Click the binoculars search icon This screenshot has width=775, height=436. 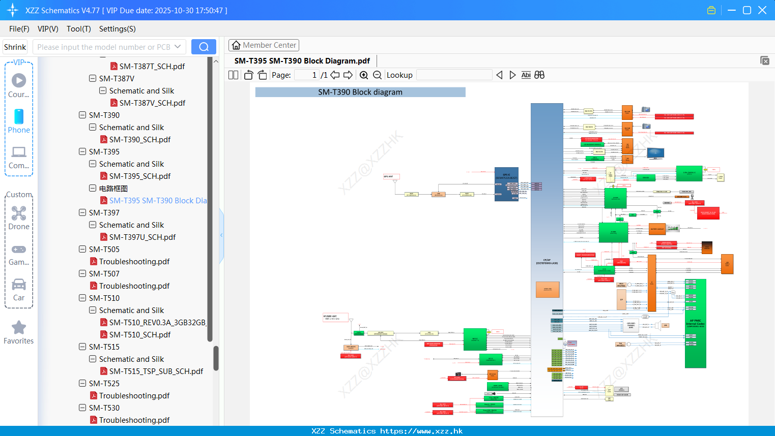539,75
